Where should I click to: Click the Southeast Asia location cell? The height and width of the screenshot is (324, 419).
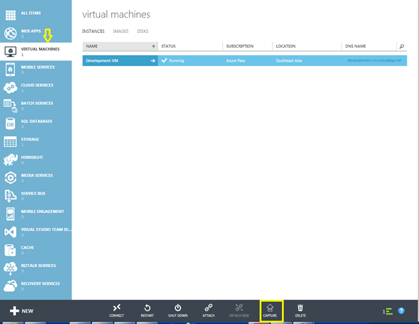point(307,60)
